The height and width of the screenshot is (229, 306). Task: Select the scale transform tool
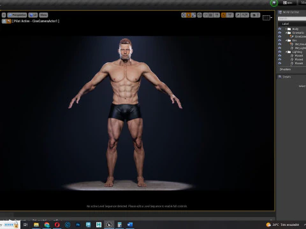[x=194, y=15]
